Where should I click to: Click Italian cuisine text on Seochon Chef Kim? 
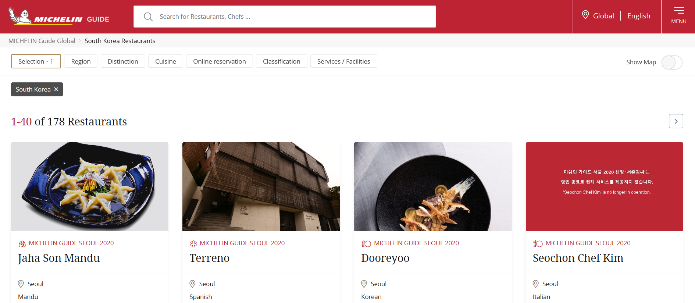point(542,297)
